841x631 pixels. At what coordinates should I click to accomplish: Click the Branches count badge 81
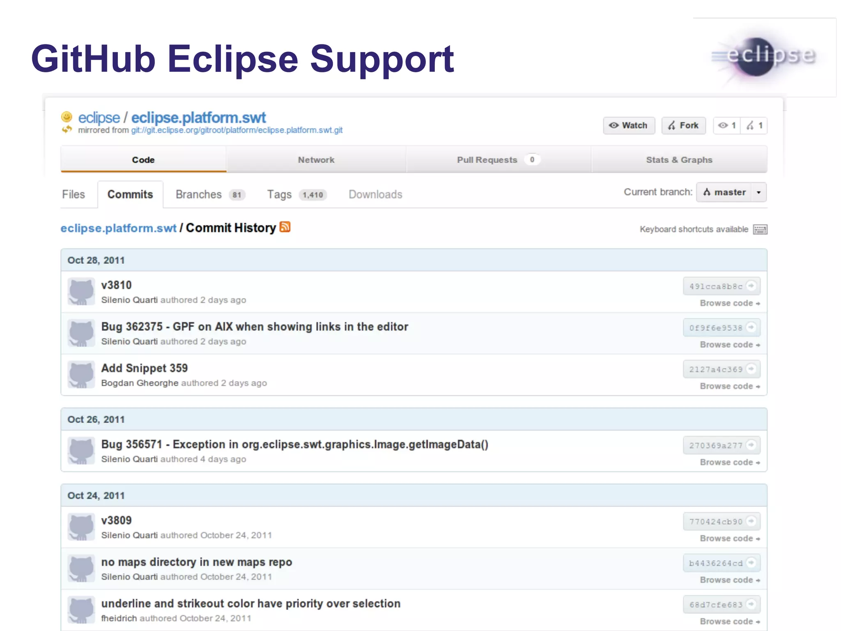pyautogui.click(x=237, y=195)
